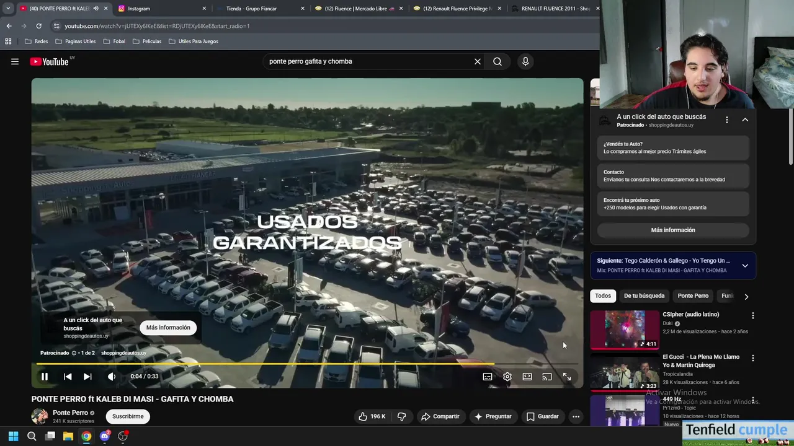This screenshot has height=446, width=794.
Task: Open Chrome apps grid icon
Action: [x=8, y=42]
